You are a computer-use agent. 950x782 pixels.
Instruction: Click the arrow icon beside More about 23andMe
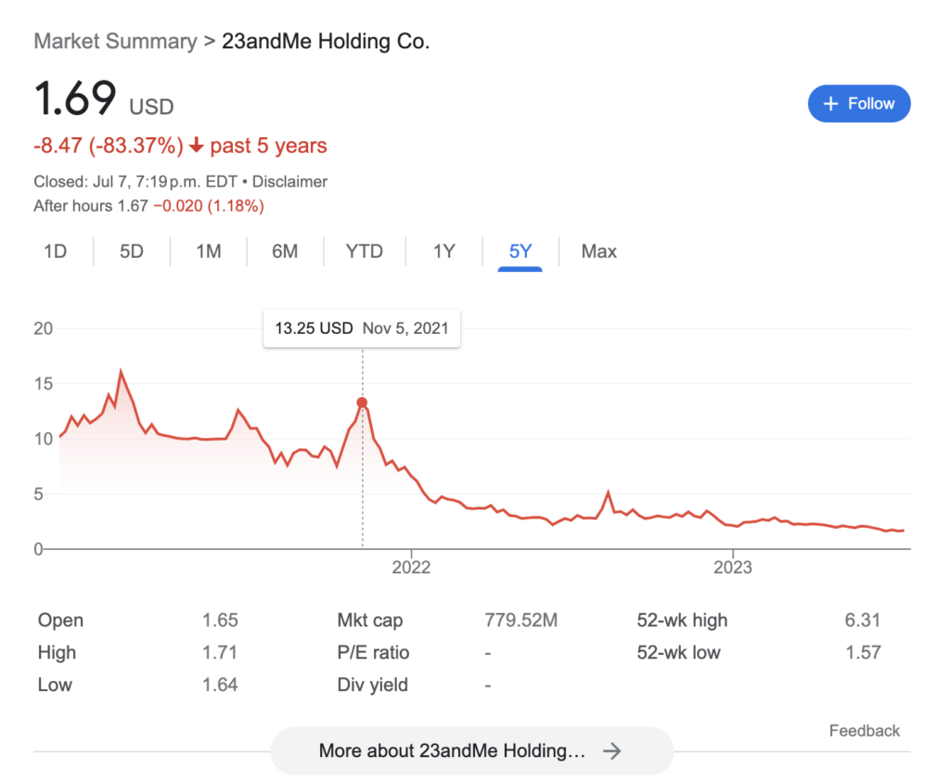[x=612, y=751]
